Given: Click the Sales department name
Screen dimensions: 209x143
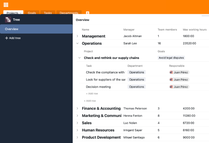Looking at the screenshot, I should tap(87, 123).
